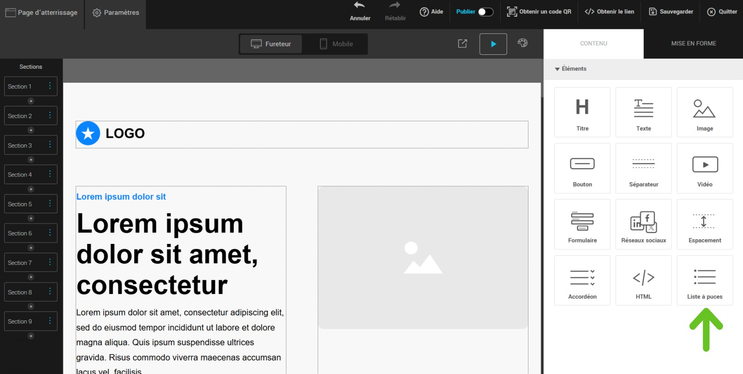Click the image placeholder on the canvas
743x374 pixels.
[x=423, y=258]
